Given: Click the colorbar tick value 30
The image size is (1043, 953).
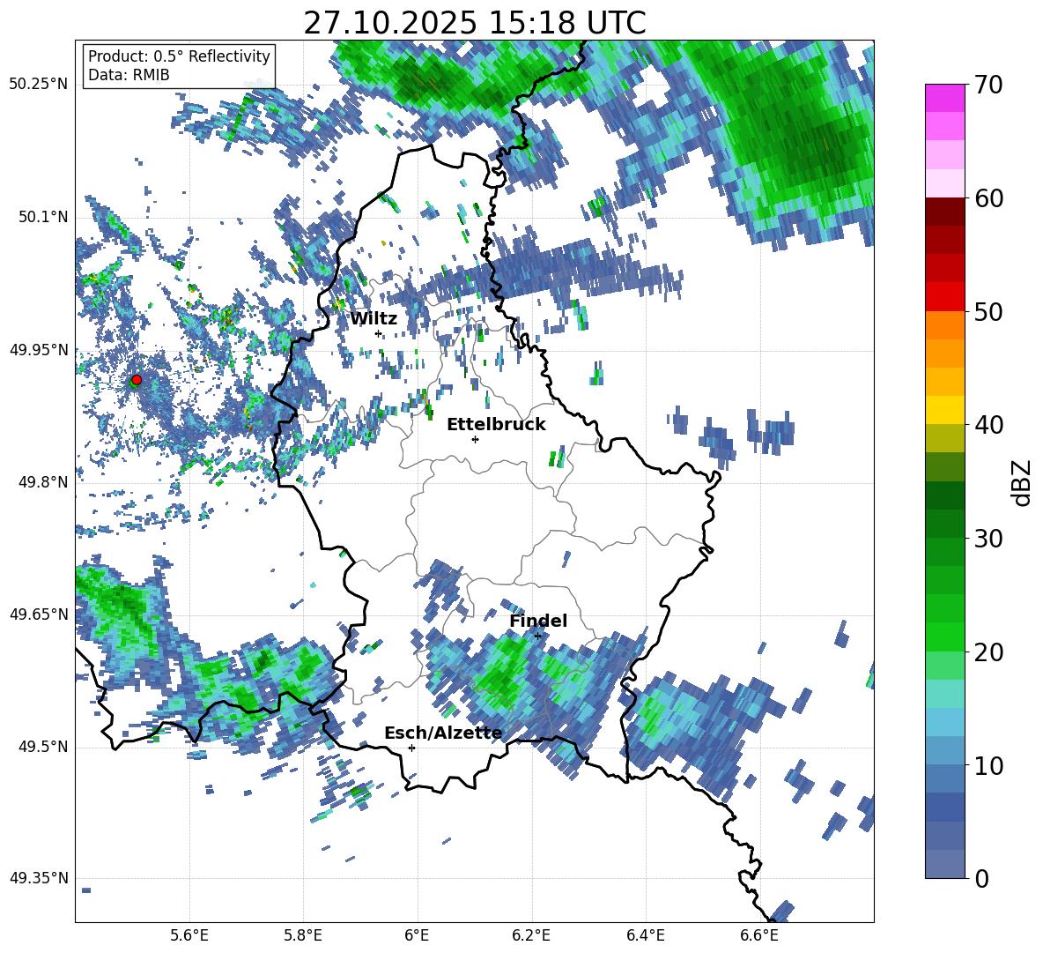Looking at the screenshot, I should tap(988, 538).
